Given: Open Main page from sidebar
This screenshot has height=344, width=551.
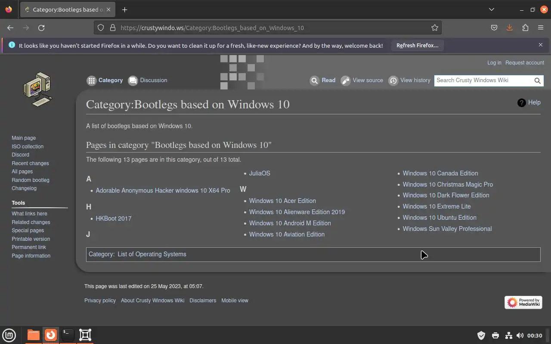Looking at the screenshot, I should 24,138.
